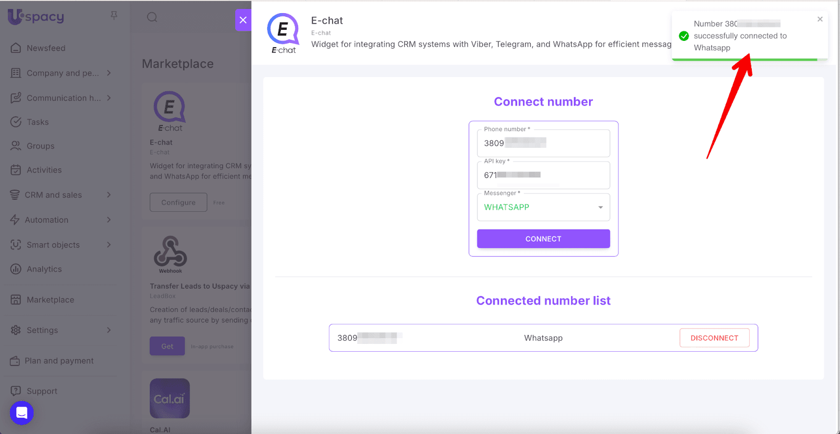Viewport: 840px width, 434px height.
Task: Expand the Automation submenu chevron
Action: 109,220
